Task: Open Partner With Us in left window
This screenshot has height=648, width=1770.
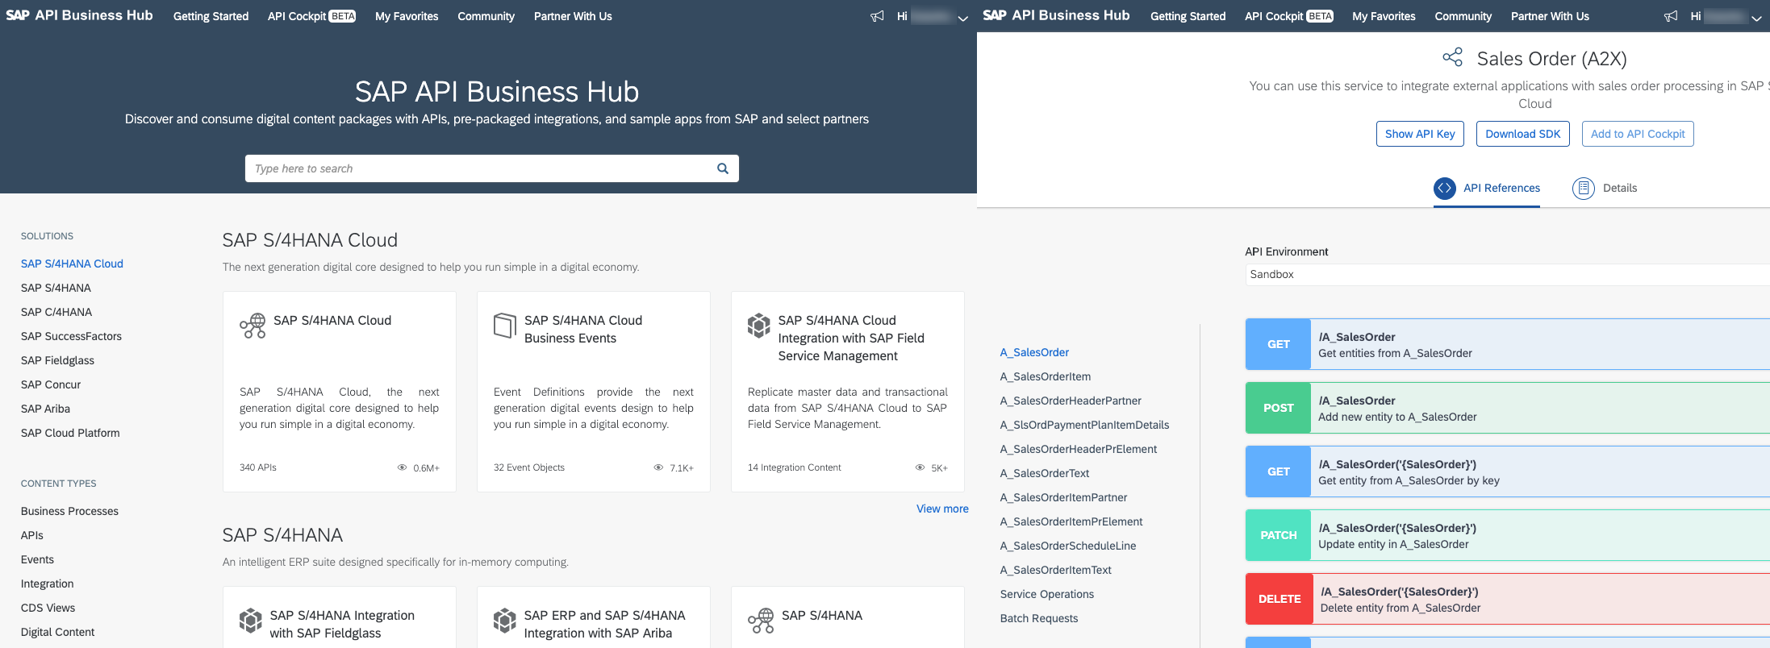Action: [573, 16]
